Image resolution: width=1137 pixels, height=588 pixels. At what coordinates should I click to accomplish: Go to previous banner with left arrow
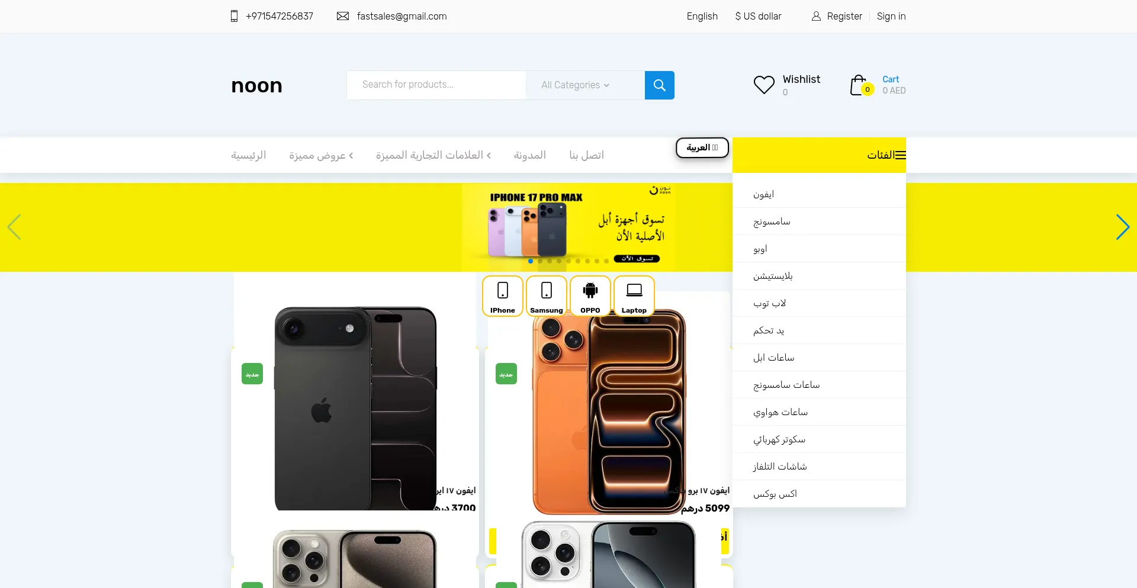click(14, 227)
